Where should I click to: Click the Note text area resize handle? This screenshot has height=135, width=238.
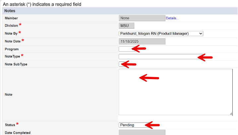coord(231,114)
